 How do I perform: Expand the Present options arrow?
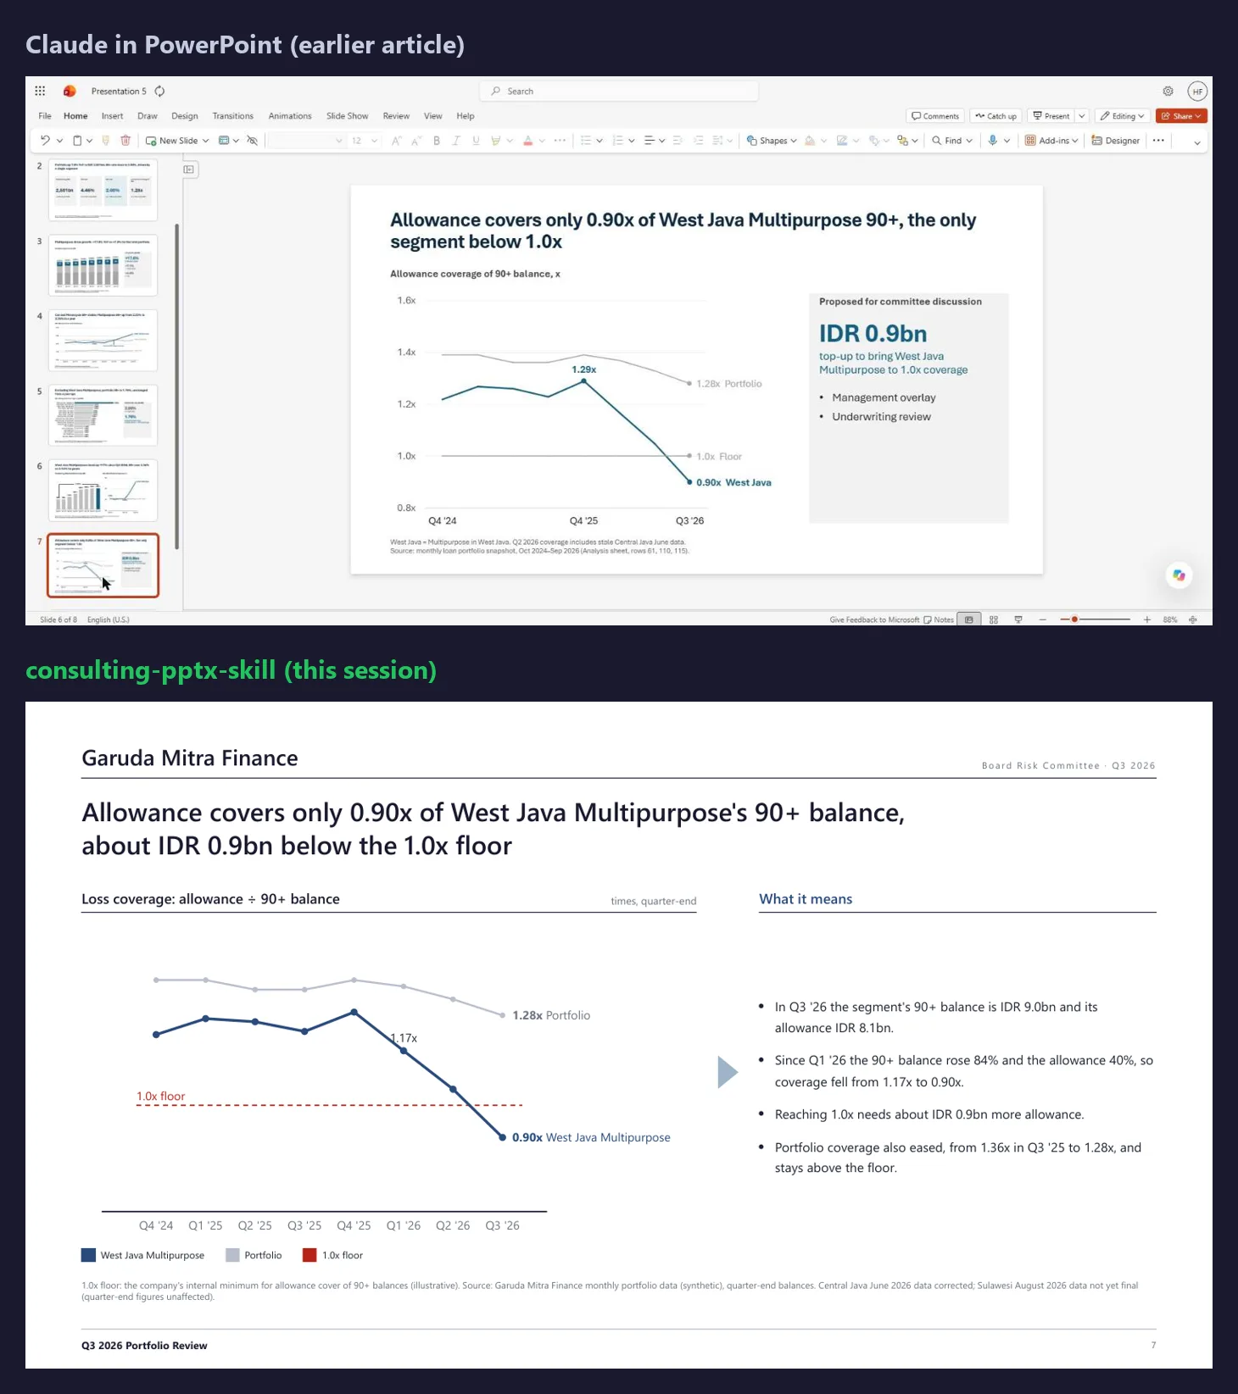pyautogui.click(x=1082, y=116)
